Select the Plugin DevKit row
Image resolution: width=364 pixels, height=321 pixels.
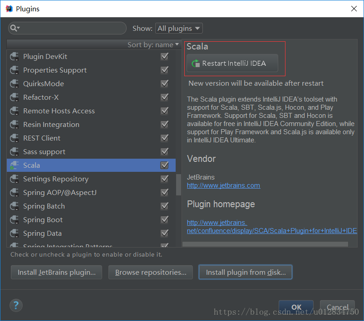tap(91, 56)
